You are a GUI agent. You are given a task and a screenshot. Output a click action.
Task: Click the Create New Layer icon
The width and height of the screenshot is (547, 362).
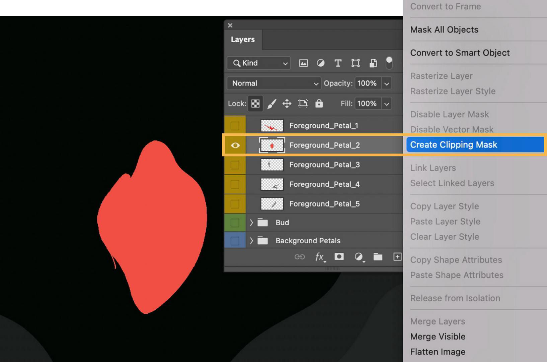point(397,257)
